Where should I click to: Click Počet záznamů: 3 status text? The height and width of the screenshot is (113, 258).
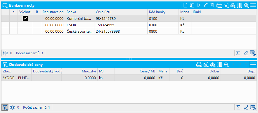[x=30, y=53]
